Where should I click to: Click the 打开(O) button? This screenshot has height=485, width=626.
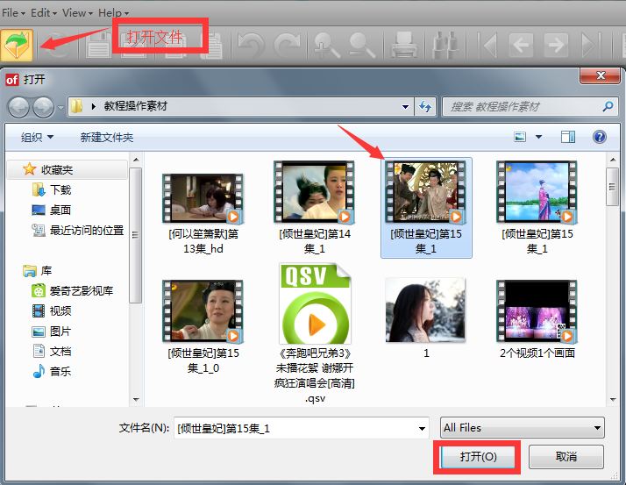(x=478, y=457)
